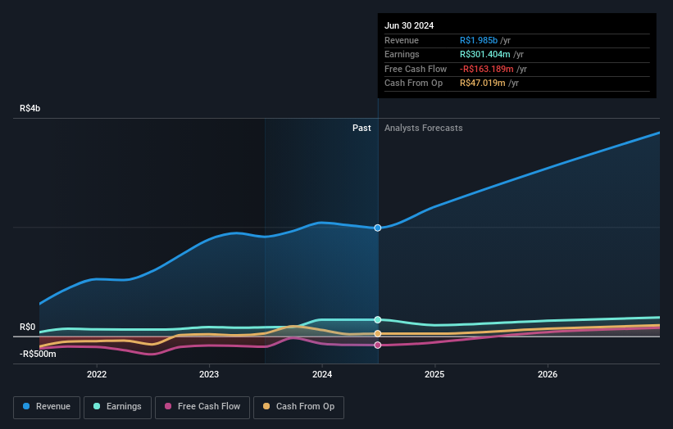Select the Cash From Op data point marker

[378, 334]
